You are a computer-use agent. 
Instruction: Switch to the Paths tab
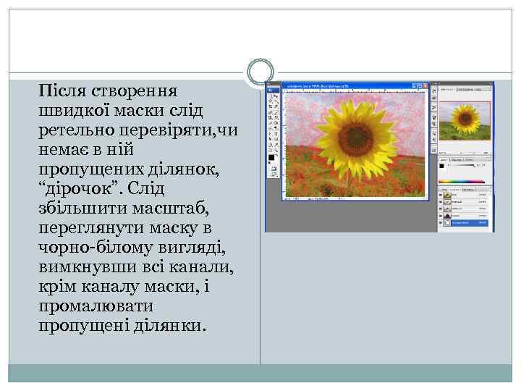pos(468,190)
